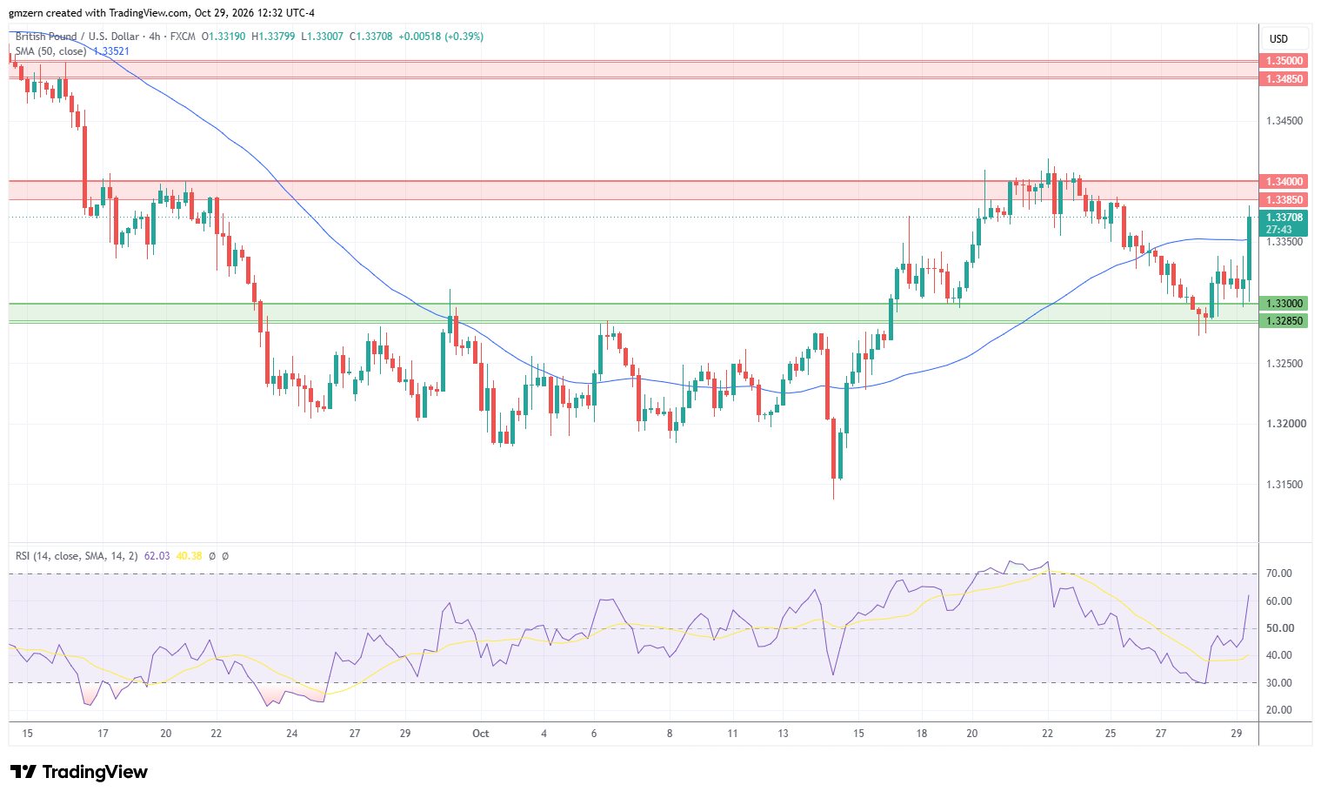The width and height of the screenshot is (1321, 798).
Task: Click the 1.34000 resistance price label
Action: click(x=1284, y=182)
